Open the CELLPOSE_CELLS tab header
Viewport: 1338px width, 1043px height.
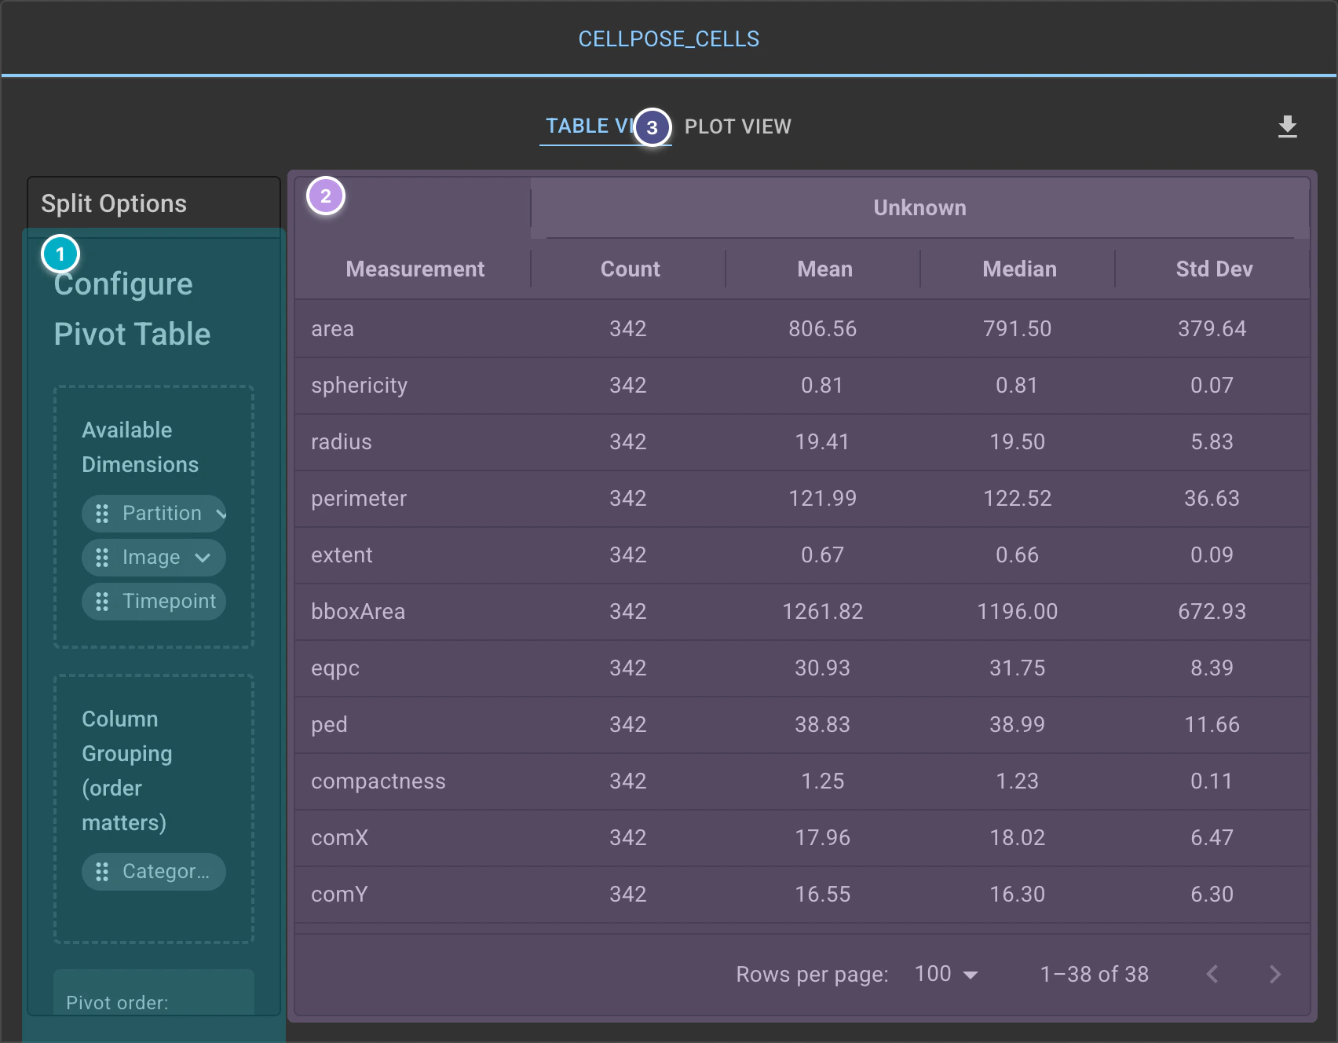point(669,38)
